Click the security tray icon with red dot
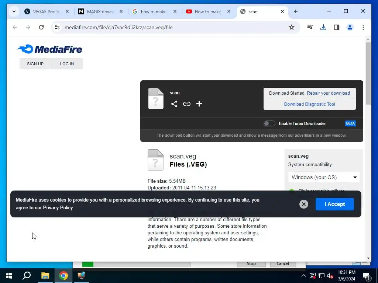378x283 pixels. click(x=313, y=276)
